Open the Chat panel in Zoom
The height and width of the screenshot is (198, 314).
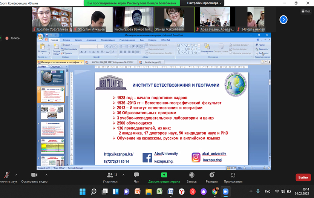[136, 177]
